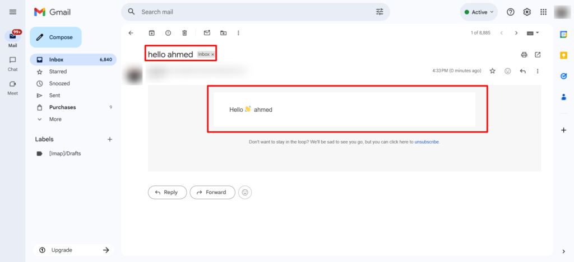Screen dimensions: 574x262
Task: Open email in a new window
Action: [538, 55]
